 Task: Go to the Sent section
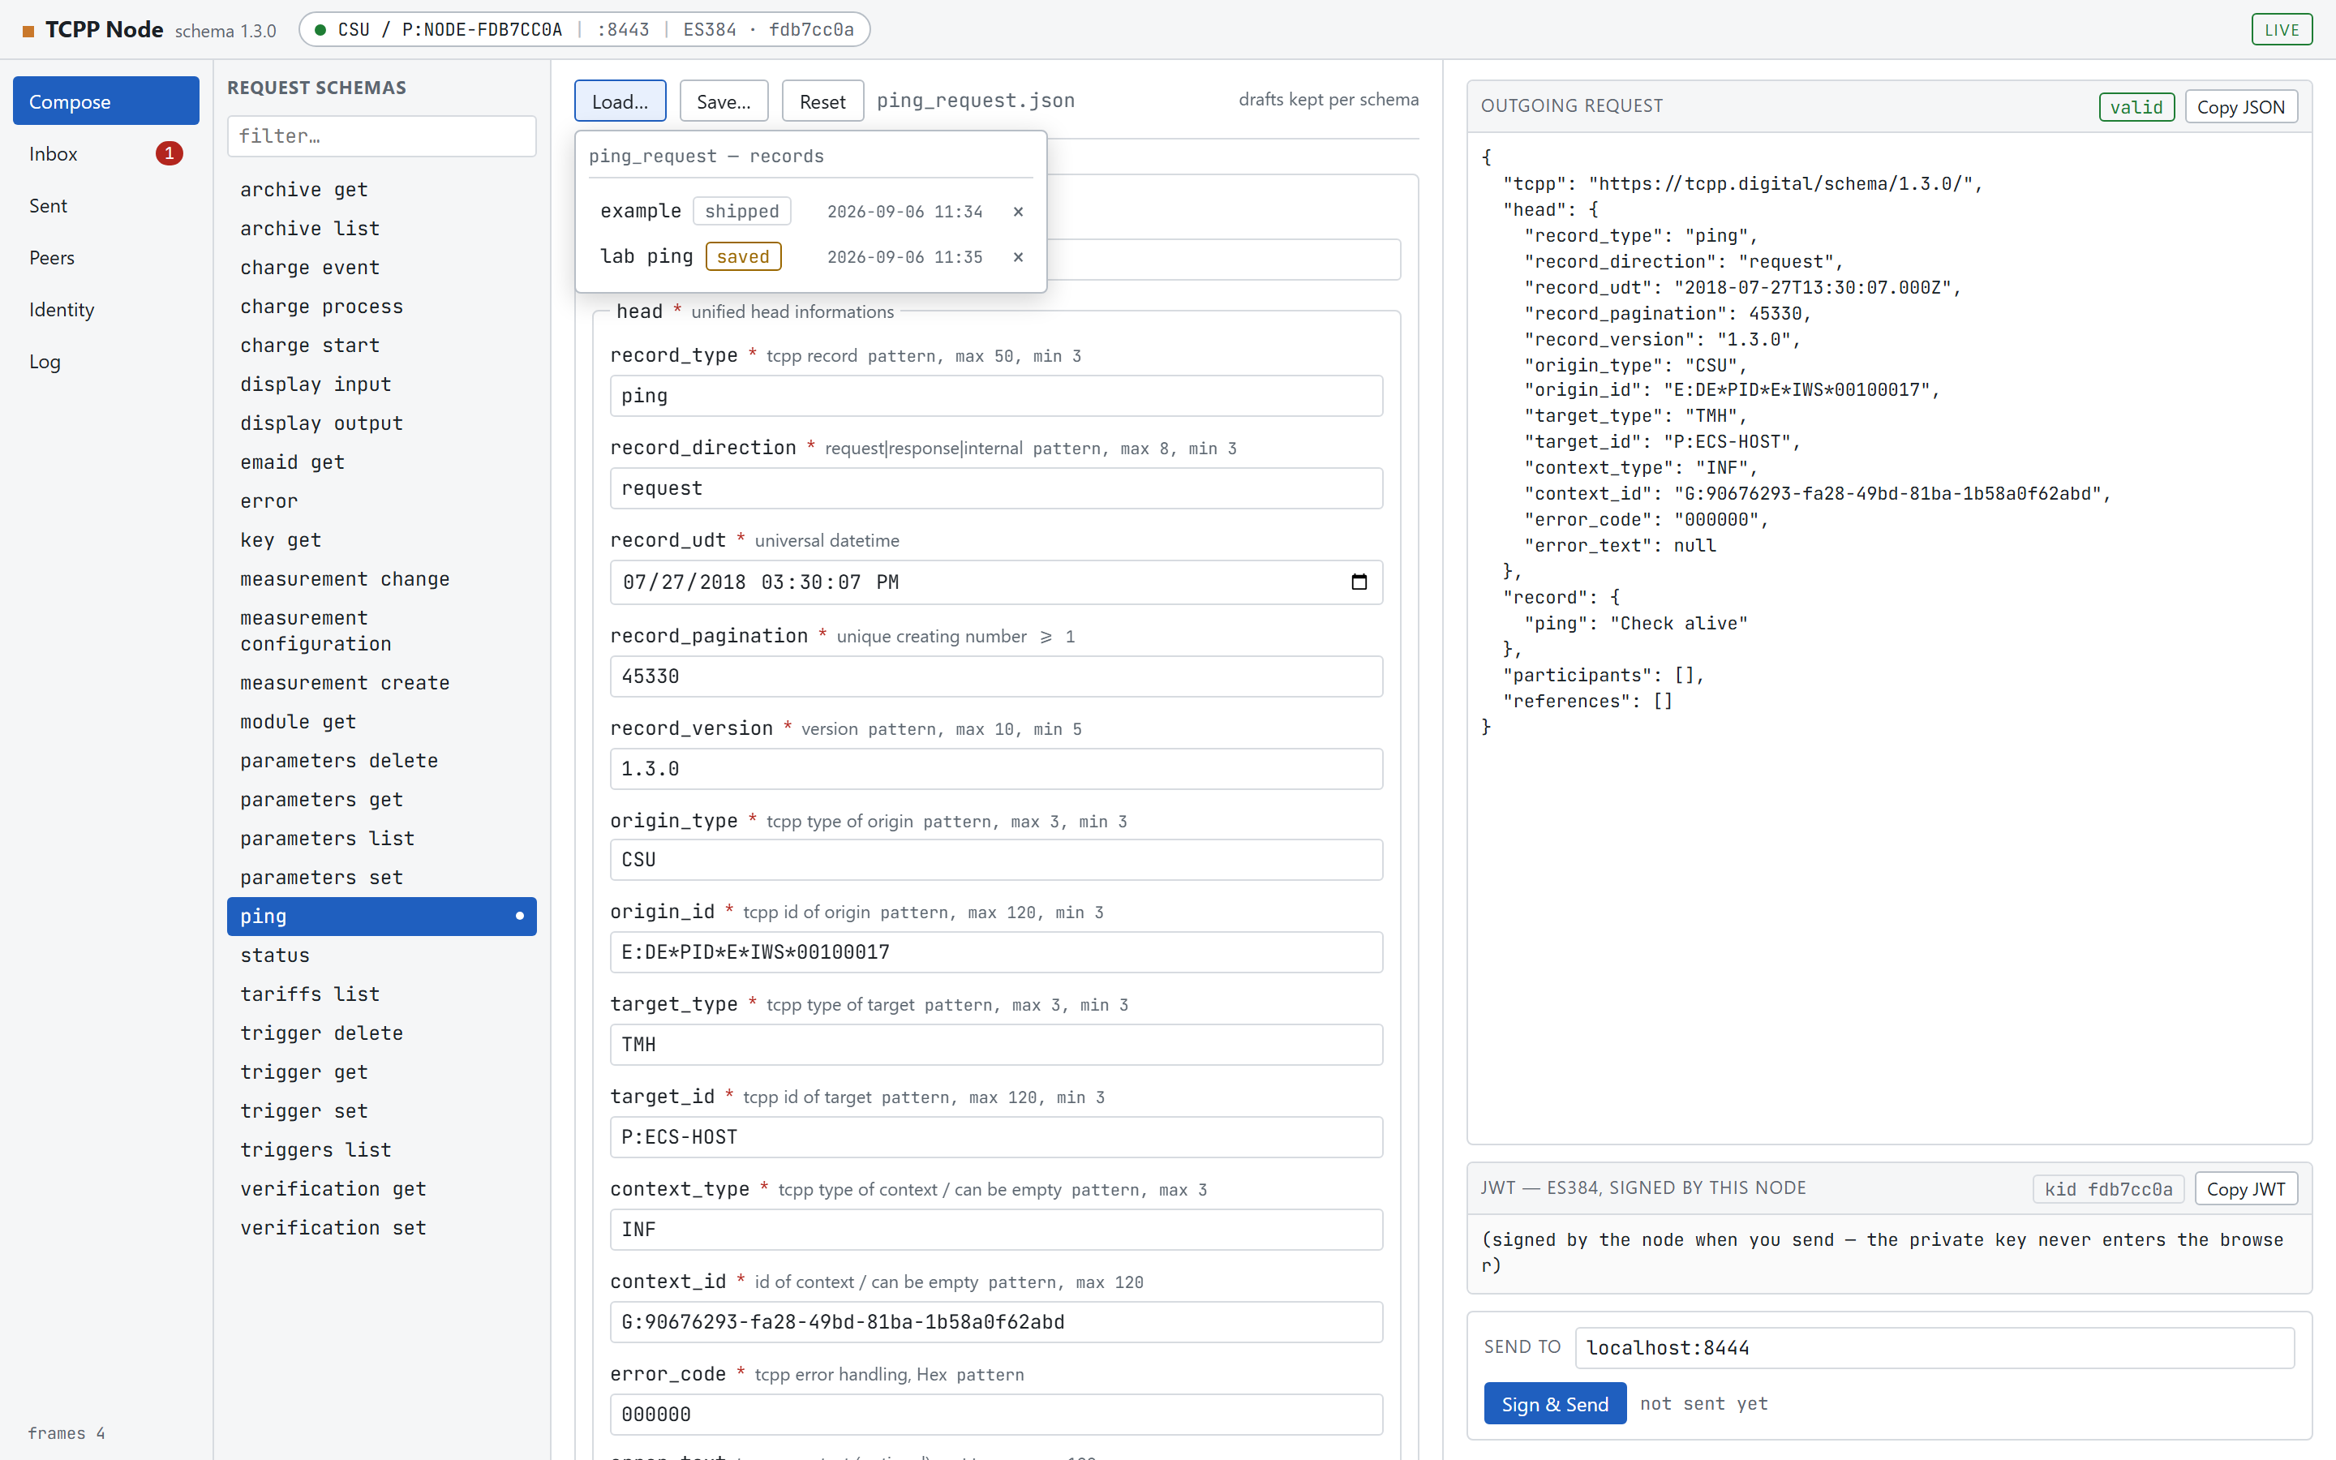(106, 206)
